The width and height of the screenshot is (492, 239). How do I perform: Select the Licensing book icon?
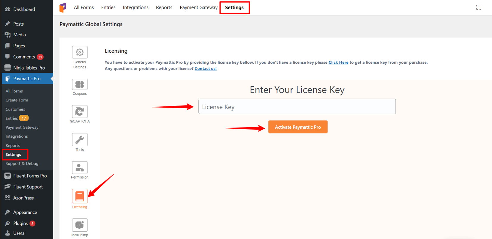[80, 196]
